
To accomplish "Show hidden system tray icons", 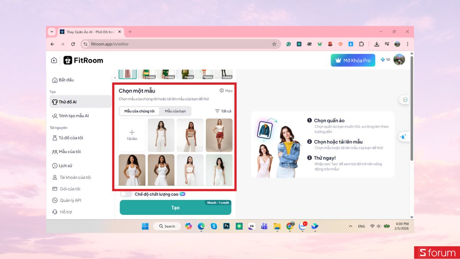I will (350, 226).
